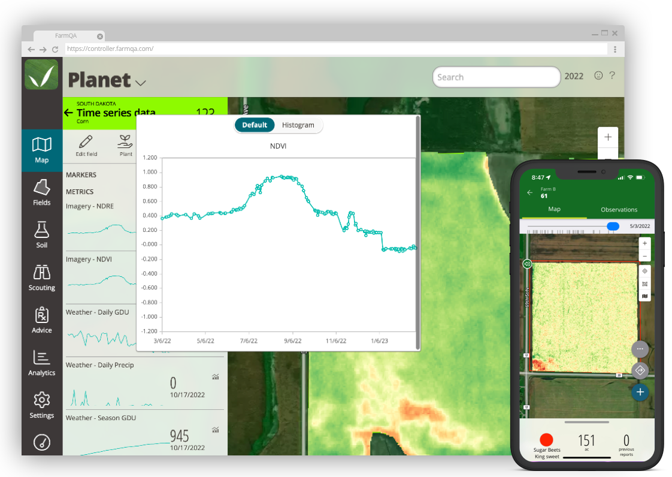This screenshot has height=477, width=672.
Task: Click the Daily Precip sparkline chart
Action: point(116,398)
